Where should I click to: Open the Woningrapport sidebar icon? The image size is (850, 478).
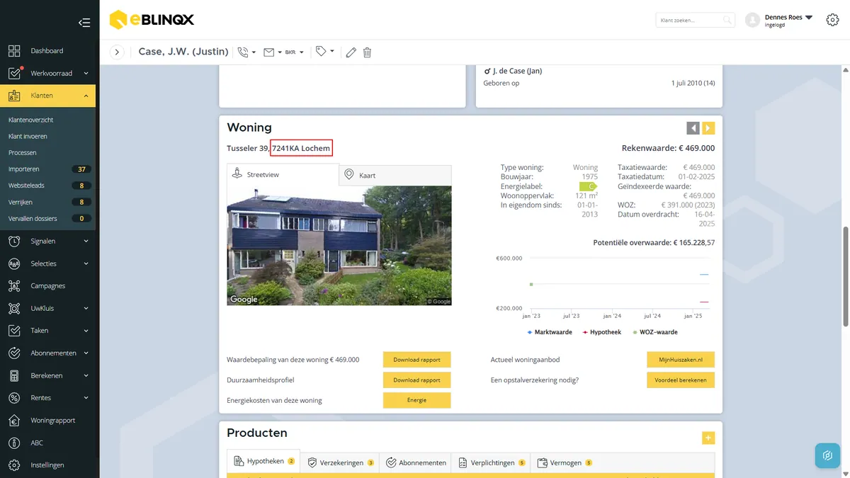14,421
